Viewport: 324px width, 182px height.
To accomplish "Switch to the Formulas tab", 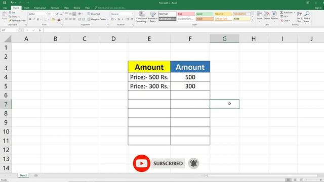I will coord(55,8).
